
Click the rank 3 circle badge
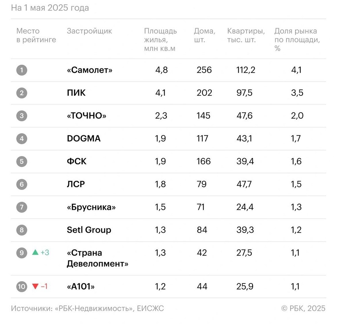tap(22, 116)
